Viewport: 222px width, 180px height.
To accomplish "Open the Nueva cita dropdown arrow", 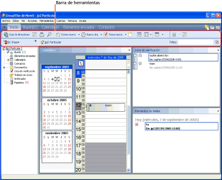I will (101, 35).
